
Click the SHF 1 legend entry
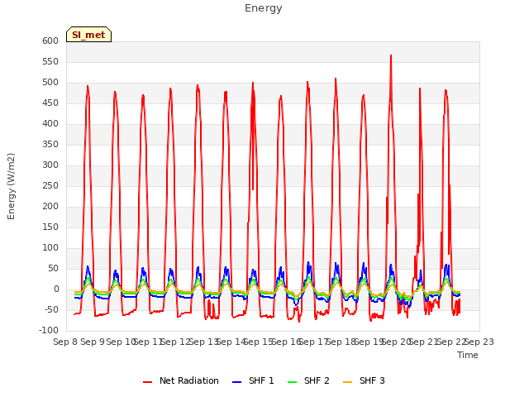[253, 380]
